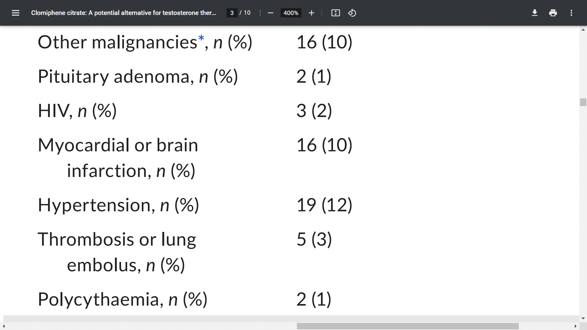587x330 pixels.
Task: Click the blue asterisk footnote link
Action: tap(201, 38)
